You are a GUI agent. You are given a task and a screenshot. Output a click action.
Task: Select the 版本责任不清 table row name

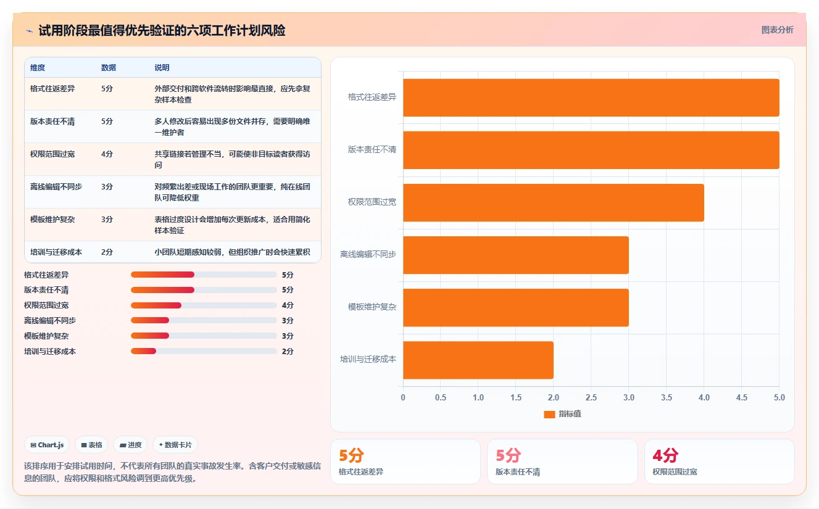click(x=52, y=122)
